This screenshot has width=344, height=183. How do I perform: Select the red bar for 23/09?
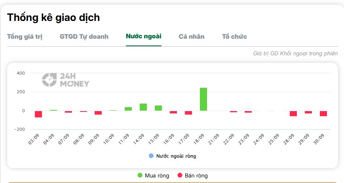[x=248, y=112]
